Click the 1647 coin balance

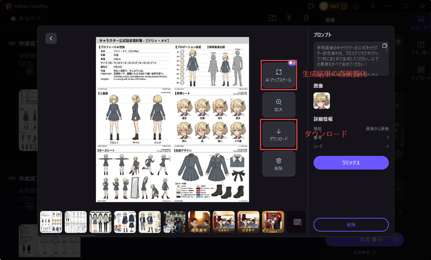coord(334,6)
